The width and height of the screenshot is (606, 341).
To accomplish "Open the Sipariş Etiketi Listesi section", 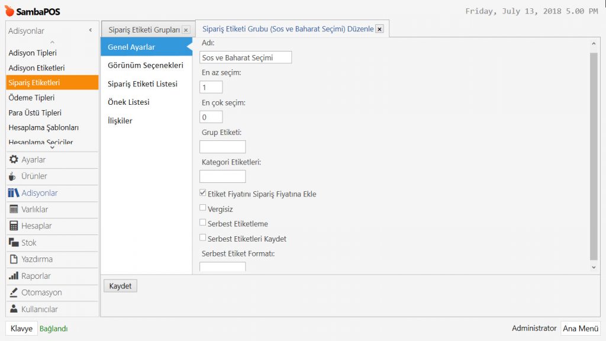I will tap(142, 84).
